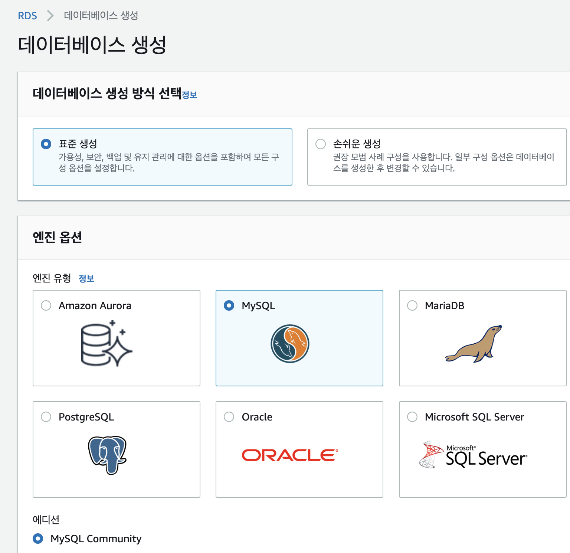Choose the MariaDB engine radio
This screenshot has height=553, width=570.
412,305
